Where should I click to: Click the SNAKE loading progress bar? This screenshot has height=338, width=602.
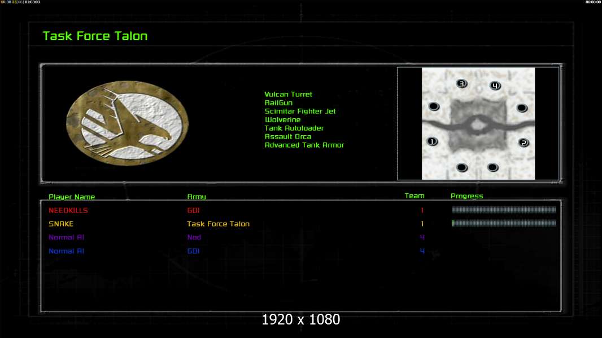click(x=504, y=224)
